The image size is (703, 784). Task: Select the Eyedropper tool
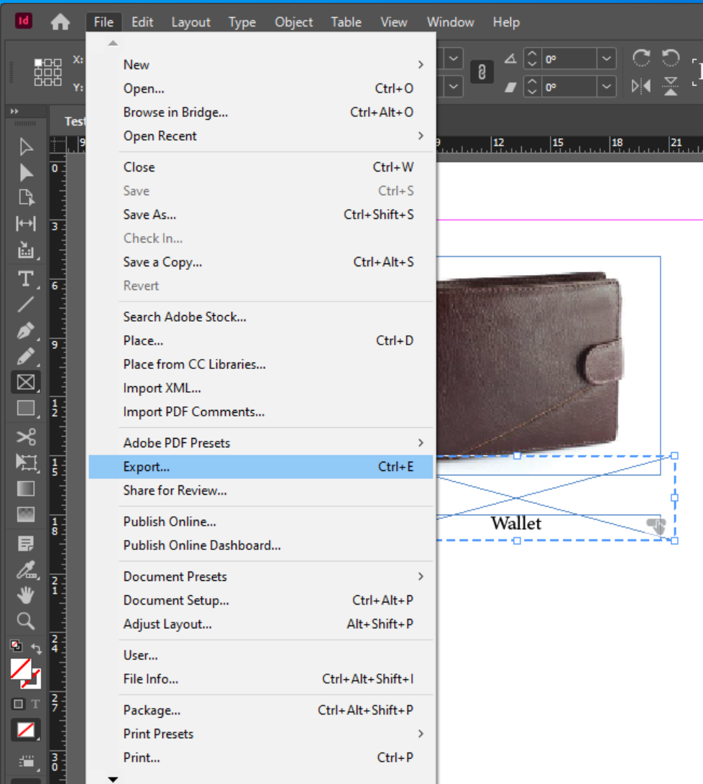pyautogui.click(x=26, y=569)
